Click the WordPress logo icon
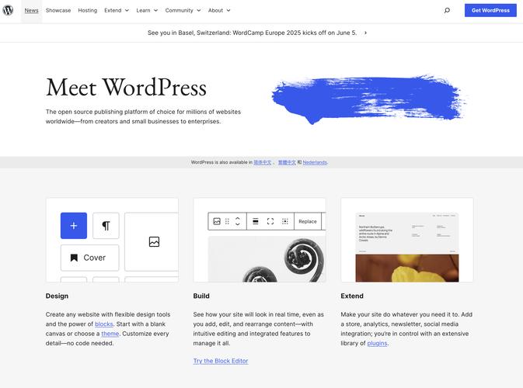Viewport: 523px width, 388px height. pos(8,10)
